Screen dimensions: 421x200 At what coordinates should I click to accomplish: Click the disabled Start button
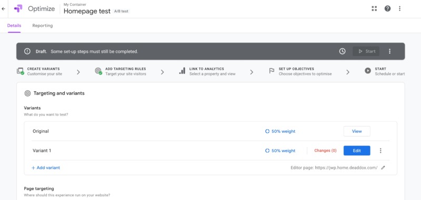click(366, 51)
